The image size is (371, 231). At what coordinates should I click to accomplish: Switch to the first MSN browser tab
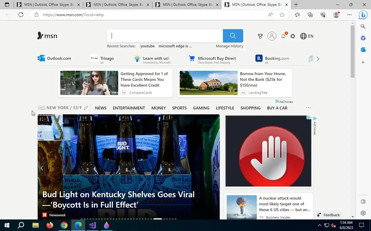point(48,5)
